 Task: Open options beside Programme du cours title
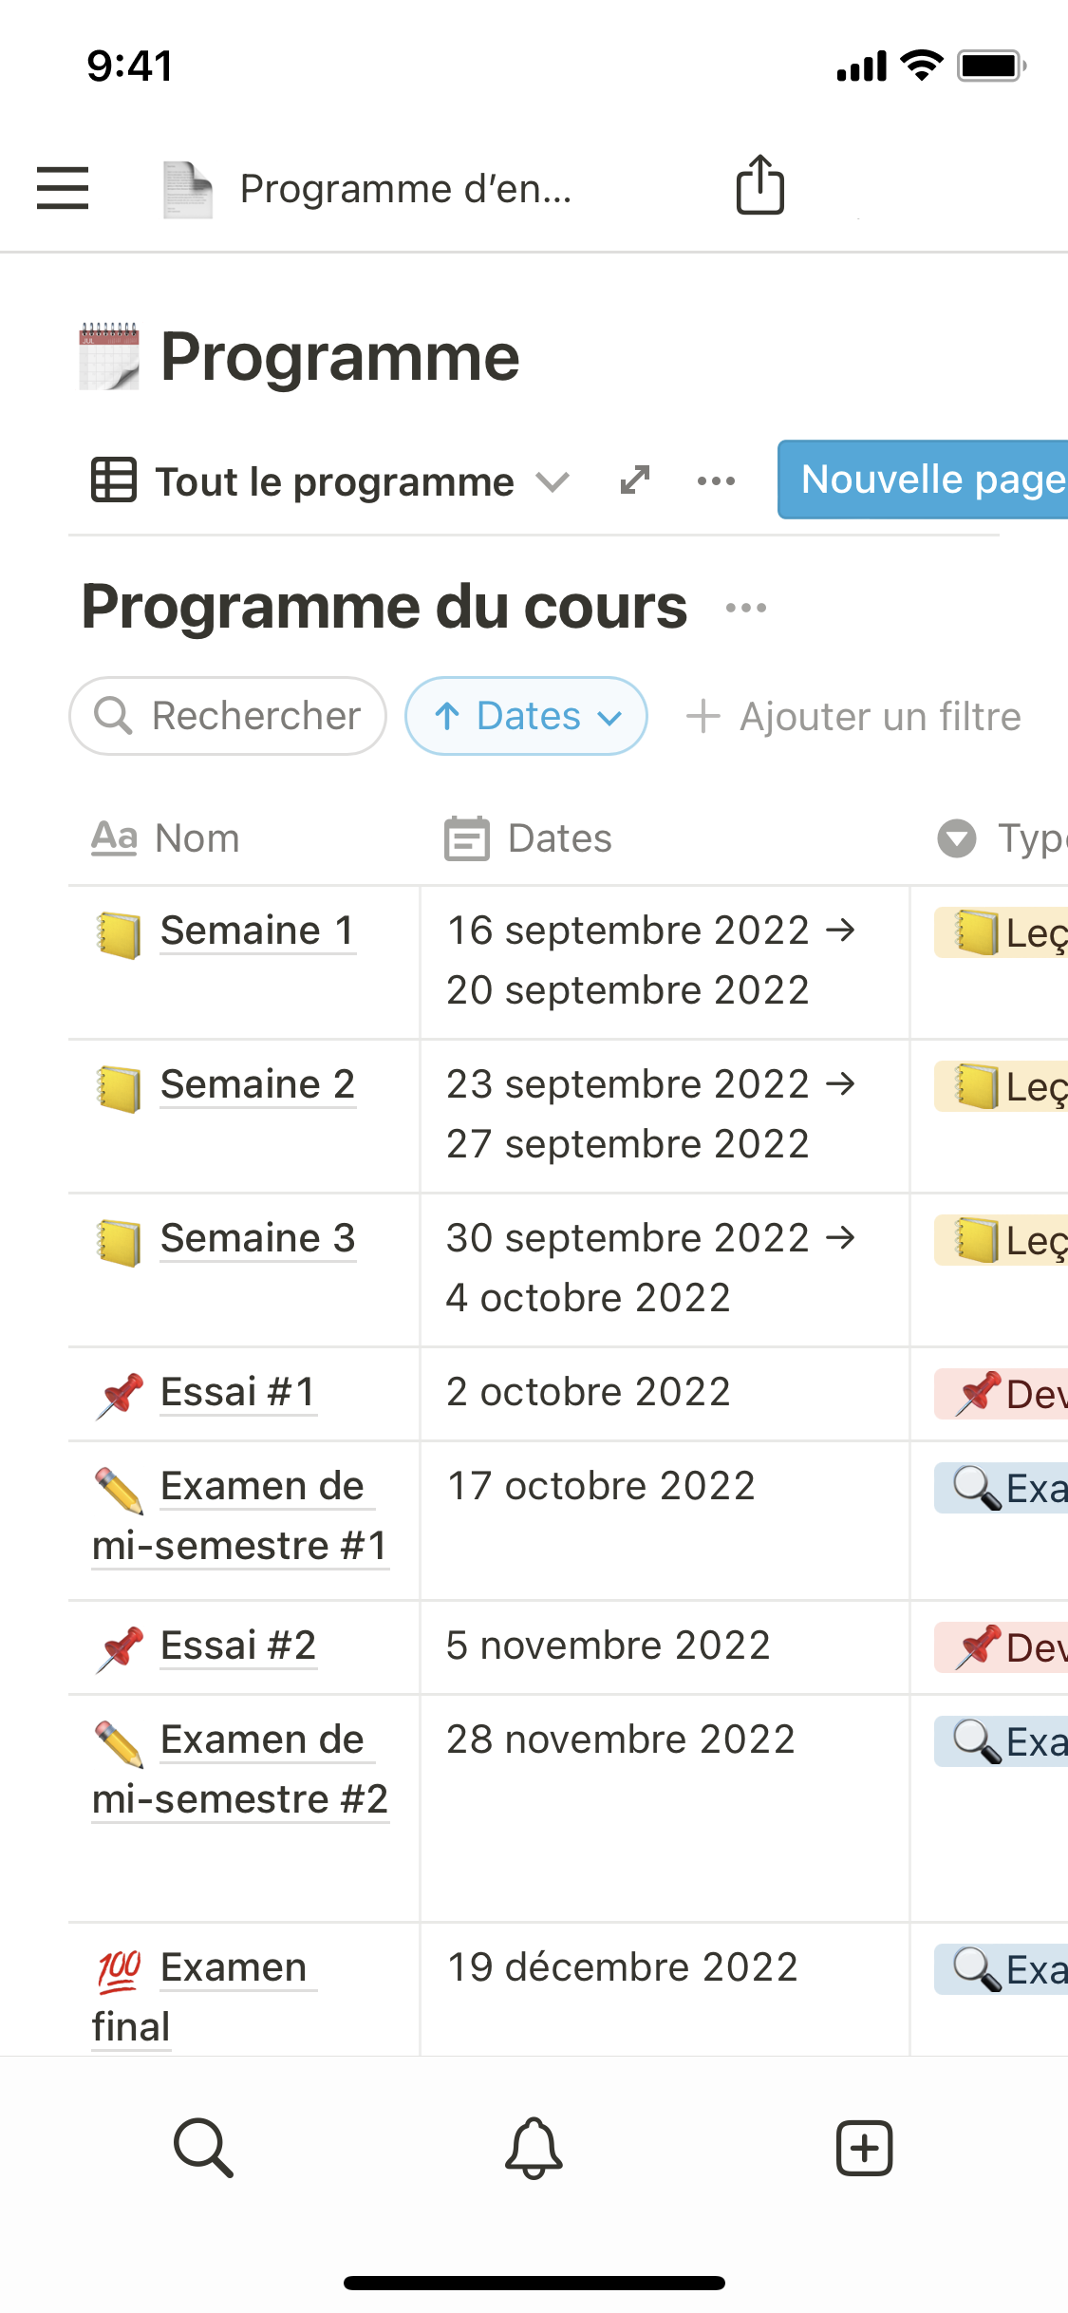pos(746,608)
